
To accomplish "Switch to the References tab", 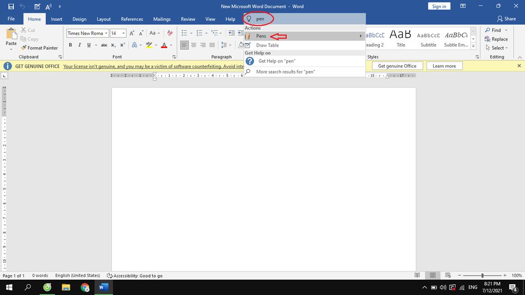I will (x=132, y=19).
